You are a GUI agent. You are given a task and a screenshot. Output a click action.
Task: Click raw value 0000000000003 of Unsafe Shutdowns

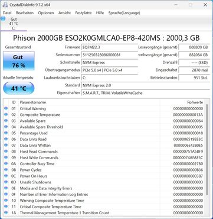pos(188,182)
